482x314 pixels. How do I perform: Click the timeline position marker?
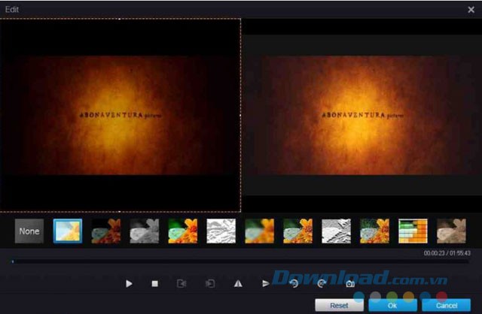pyautogui.click(x=13, y=261)
